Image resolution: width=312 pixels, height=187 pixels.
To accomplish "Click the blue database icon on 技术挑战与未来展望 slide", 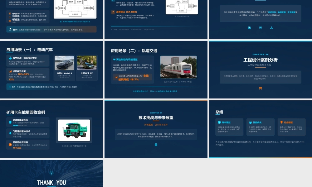I will tap(156, 145).
